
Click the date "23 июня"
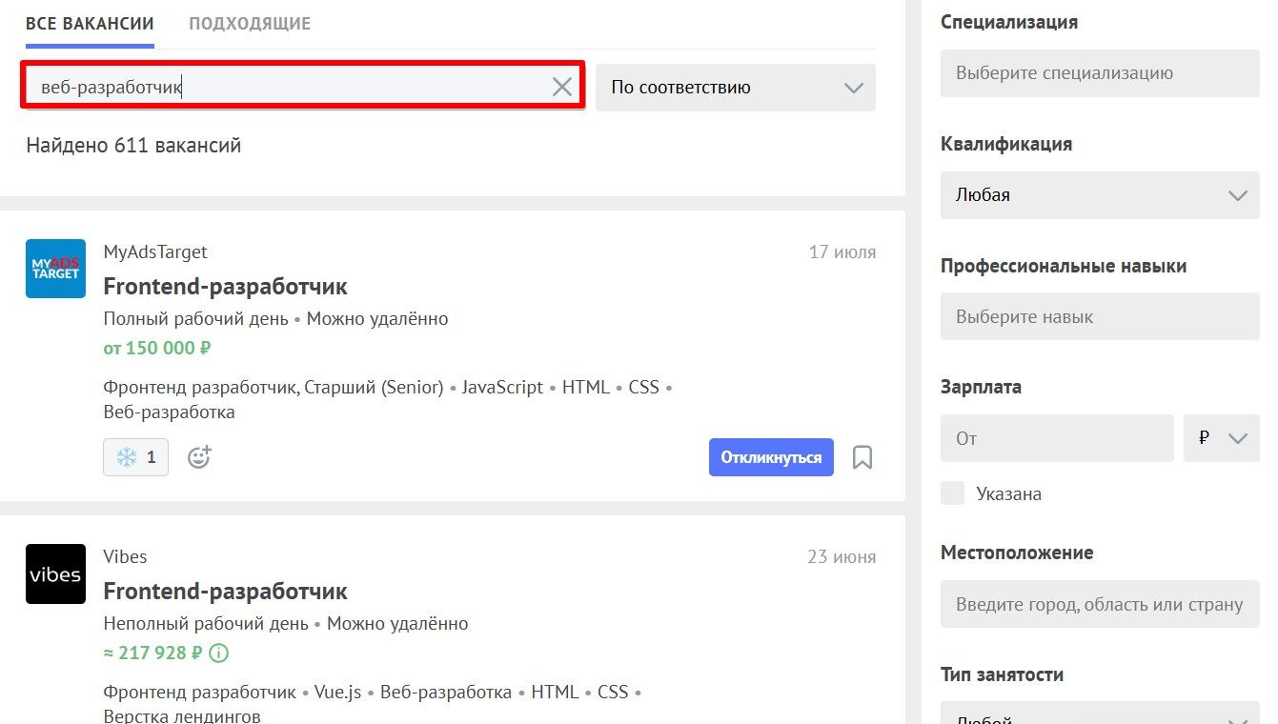(842, 556)
